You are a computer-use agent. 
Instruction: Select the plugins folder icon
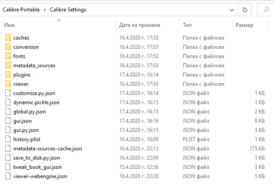8,75
